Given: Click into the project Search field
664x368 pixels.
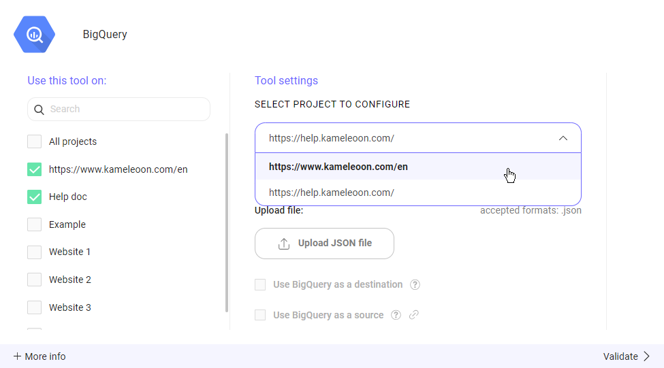Looking at the screenshot, I should tap(126, 110).
